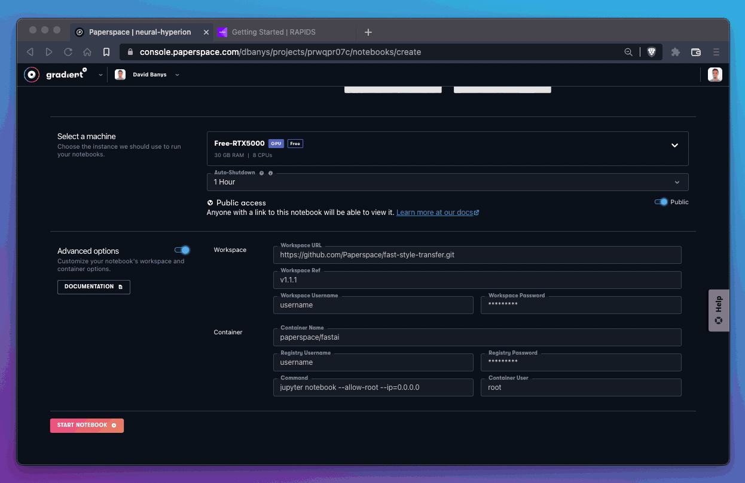Click the START NOTEBOOK button
Viewport: 745px width, 483px height.
[x=87, y=425]
